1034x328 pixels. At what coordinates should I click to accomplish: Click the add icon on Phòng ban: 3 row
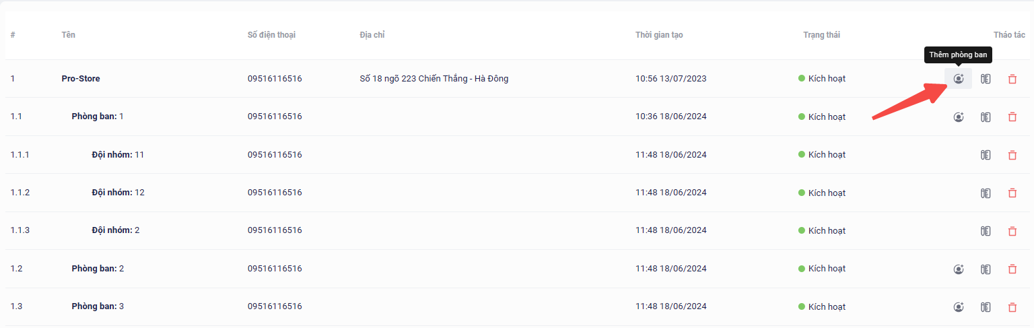point(959,307)
